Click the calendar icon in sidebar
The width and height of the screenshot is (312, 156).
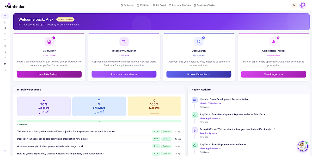[x=5, y=40]
